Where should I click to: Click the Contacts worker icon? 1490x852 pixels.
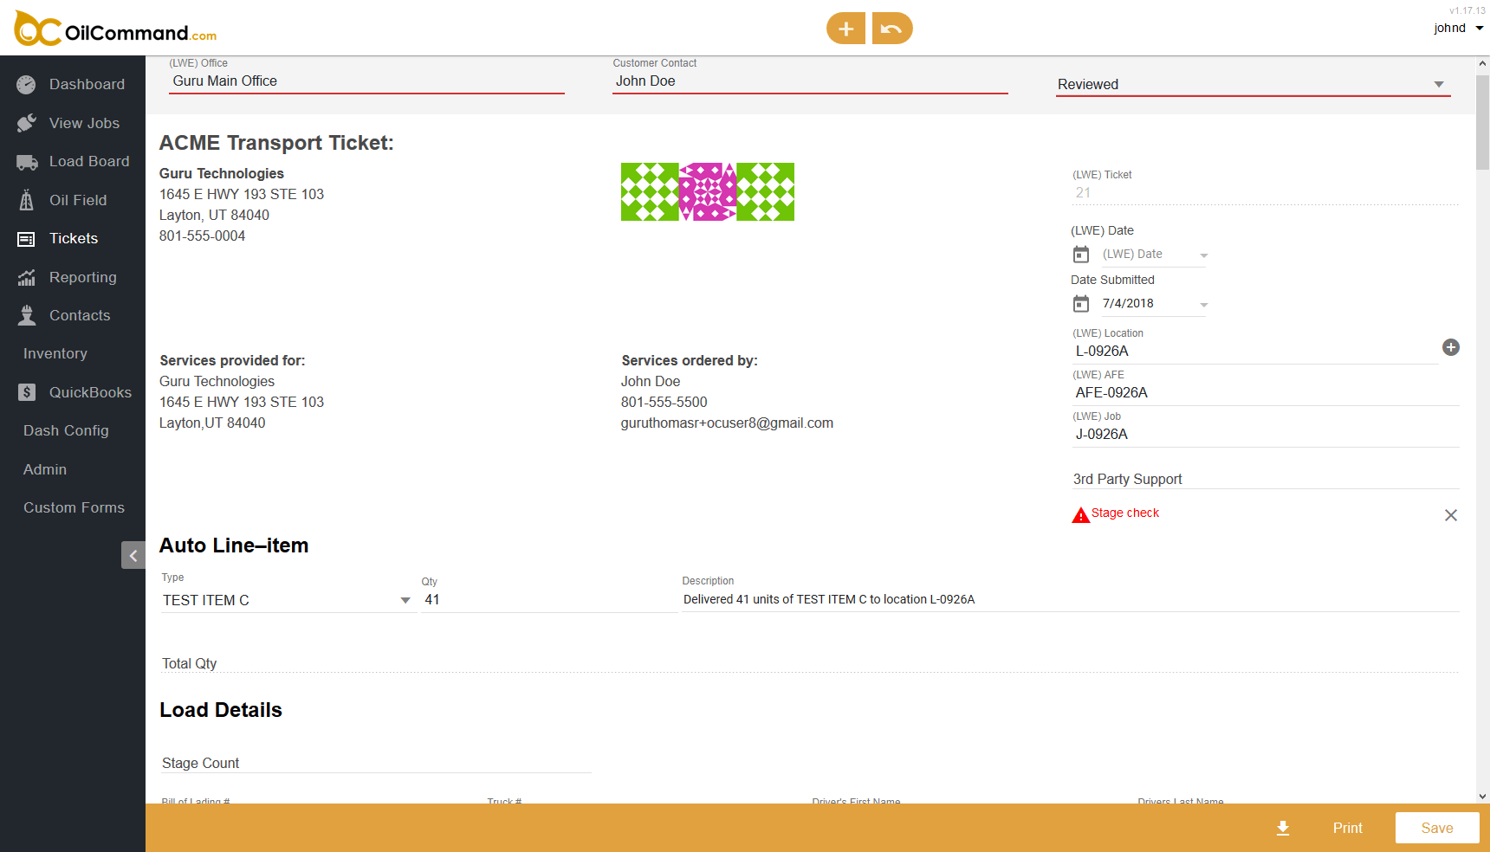27,315
